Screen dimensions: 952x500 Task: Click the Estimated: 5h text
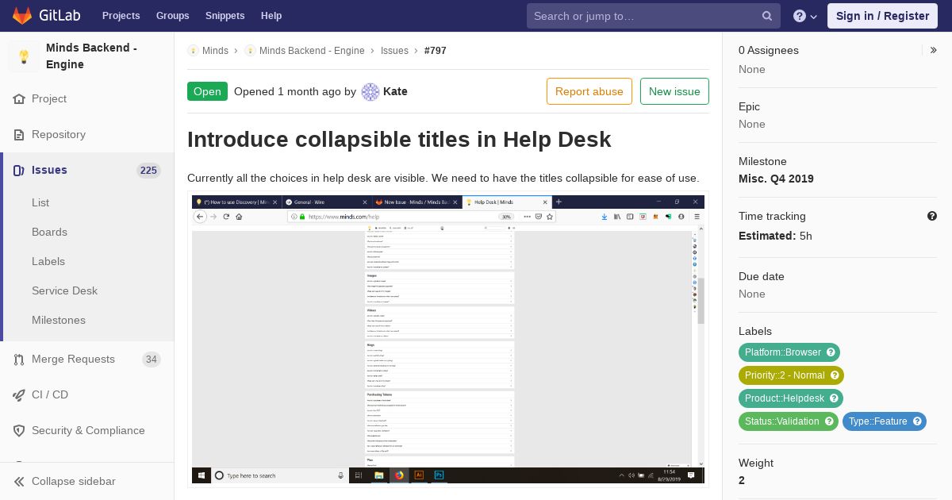click(775, 236)
